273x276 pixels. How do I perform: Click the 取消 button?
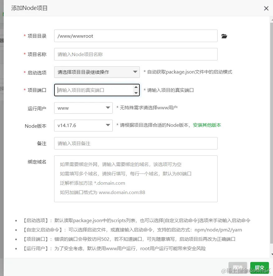pos(238,268)
